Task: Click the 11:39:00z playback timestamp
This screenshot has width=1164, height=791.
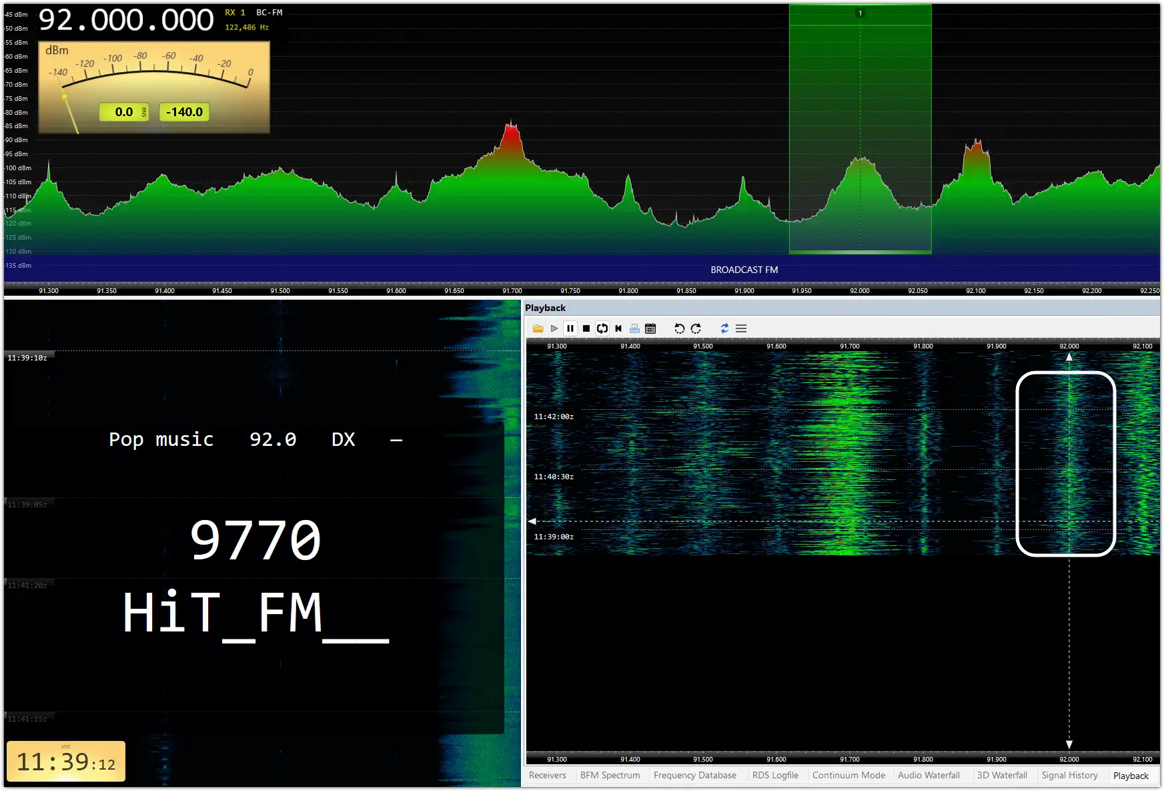Action: 554,537
